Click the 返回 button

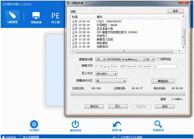coord(165,107)
